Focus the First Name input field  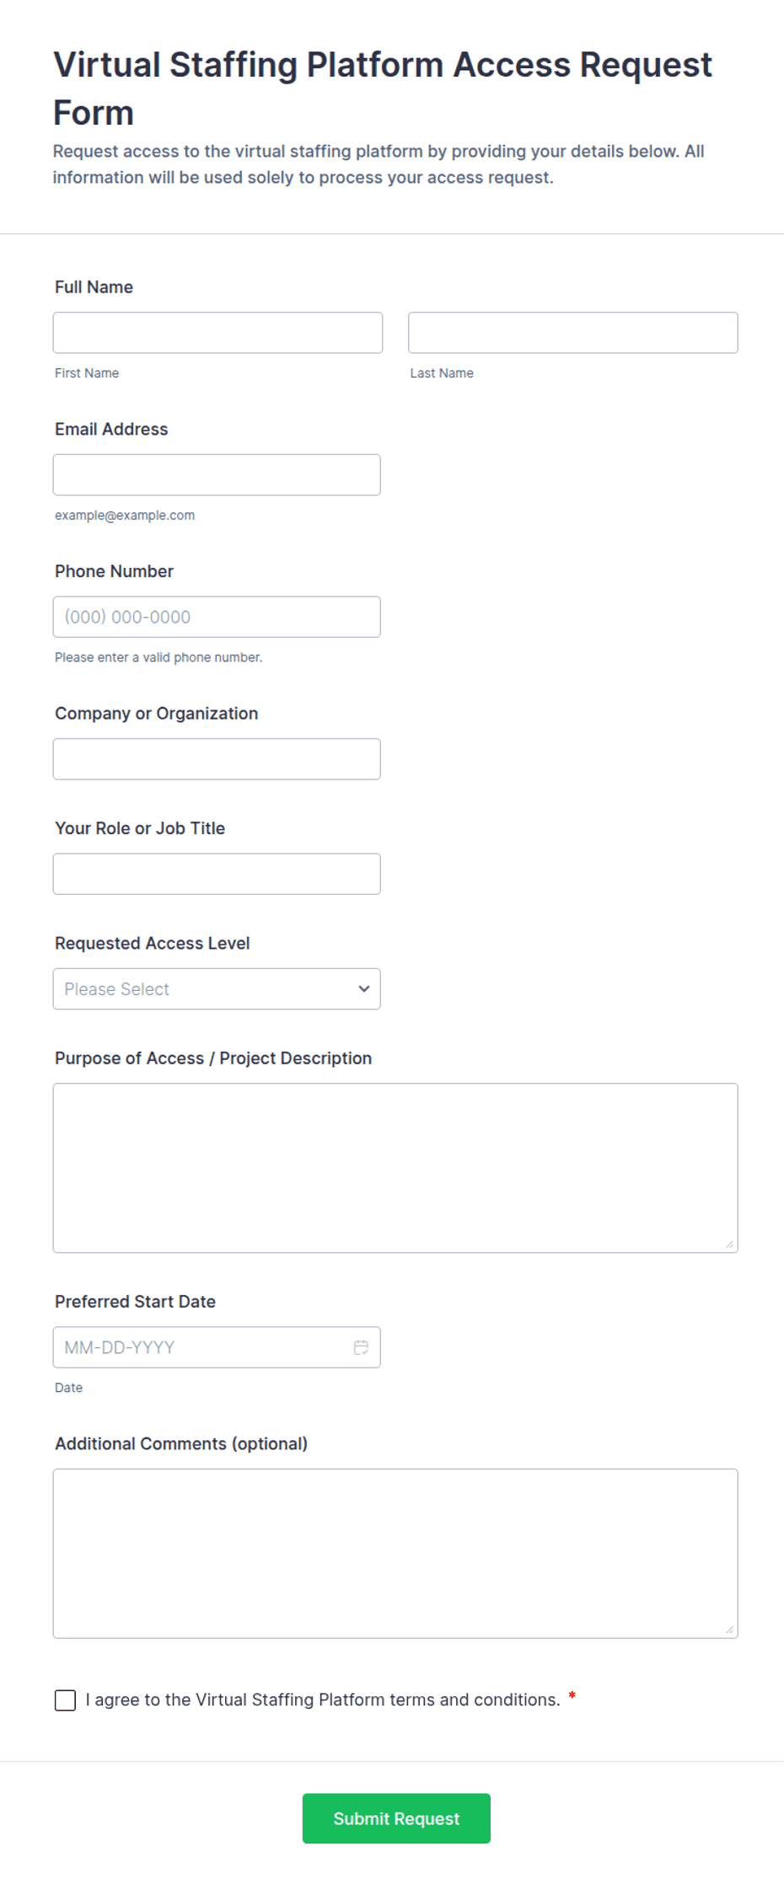coord(217,333)
